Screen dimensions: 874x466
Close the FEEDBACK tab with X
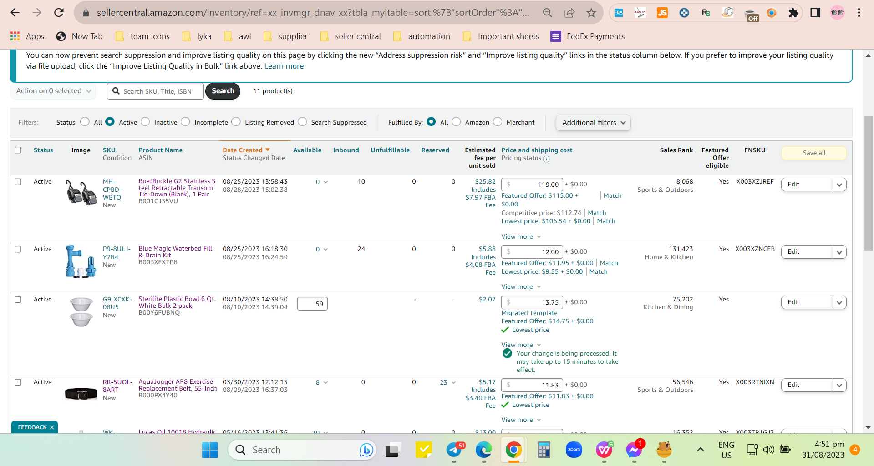click(x=52, y=427)
